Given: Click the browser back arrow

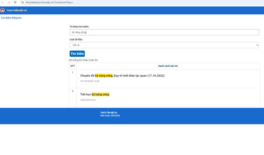Looking at the screenshot, I should pos(3,2).
